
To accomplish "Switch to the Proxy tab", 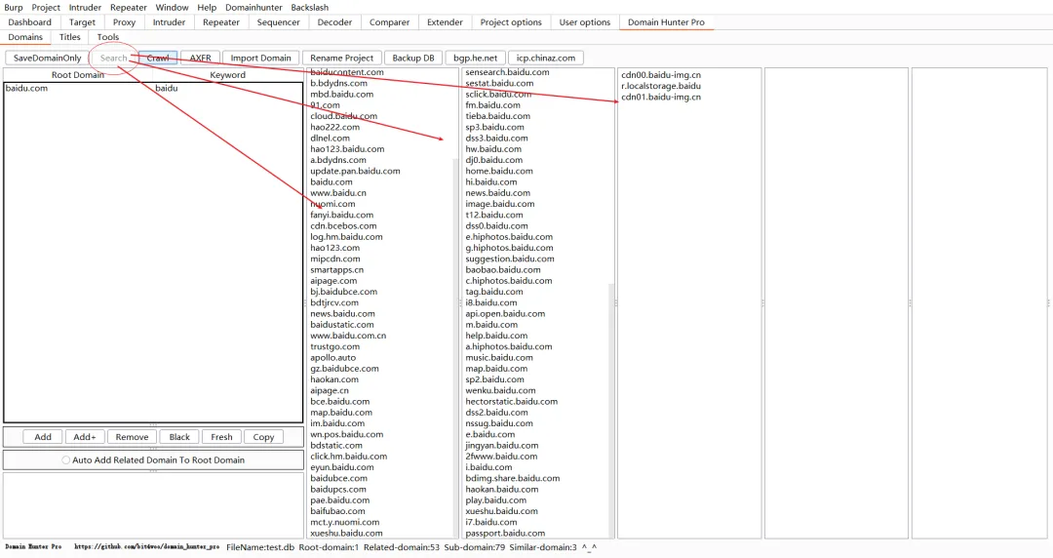I will 124,22.
